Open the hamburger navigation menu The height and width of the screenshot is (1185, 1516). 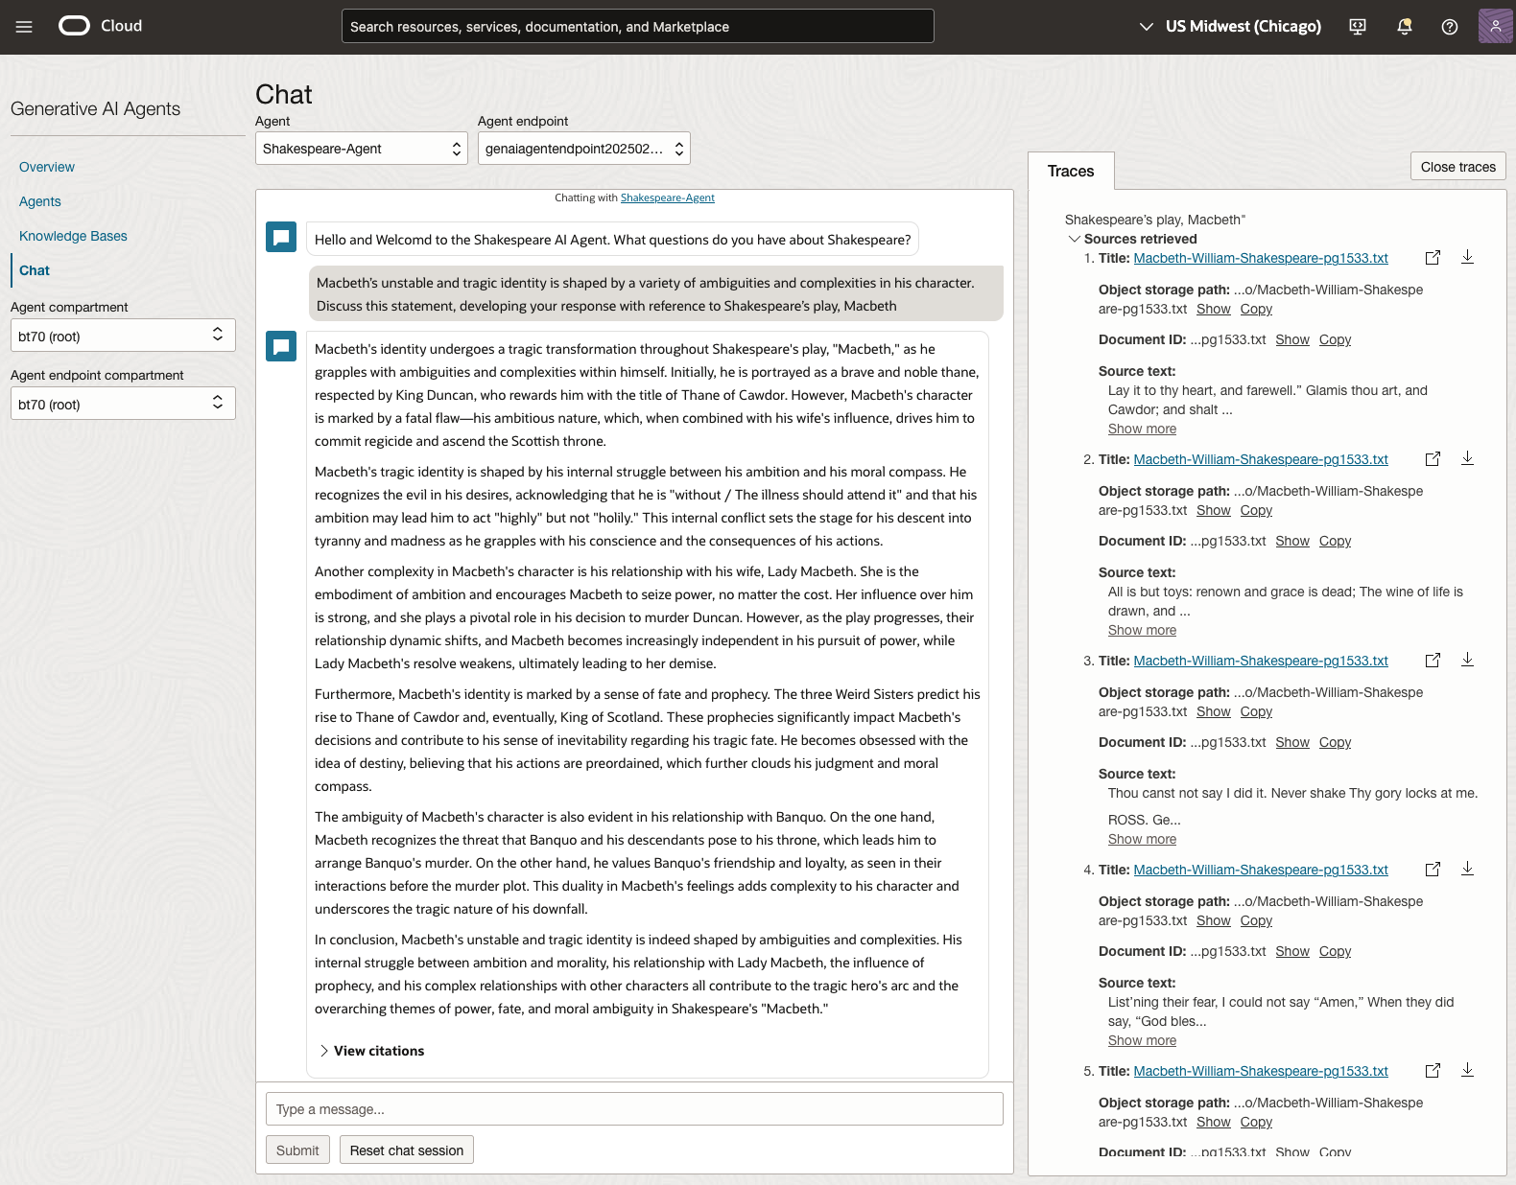[24, 27]
